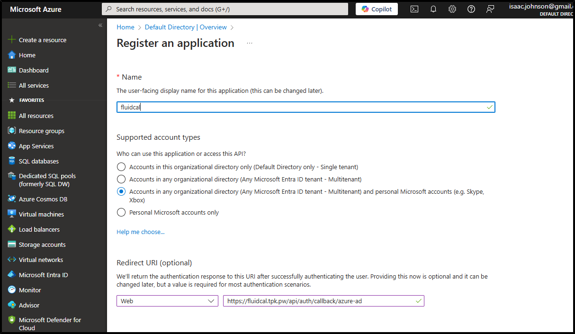Click the Dedicated SQL pools icon

12,176
